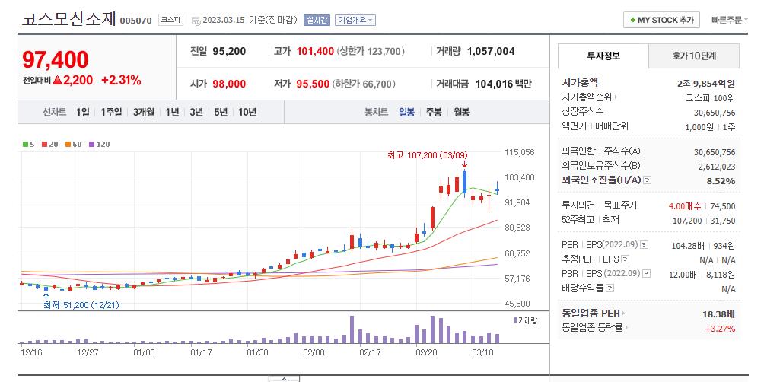Click the 동일업종 PER value 18.38배
The height and width of the screenshot is (382, 764).
click(x=718, y=314)
